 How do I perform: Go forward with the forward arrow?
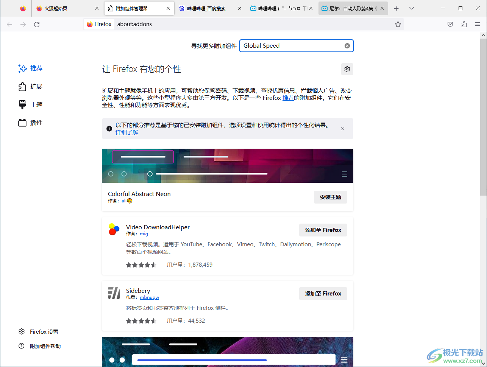click(23, 24)
